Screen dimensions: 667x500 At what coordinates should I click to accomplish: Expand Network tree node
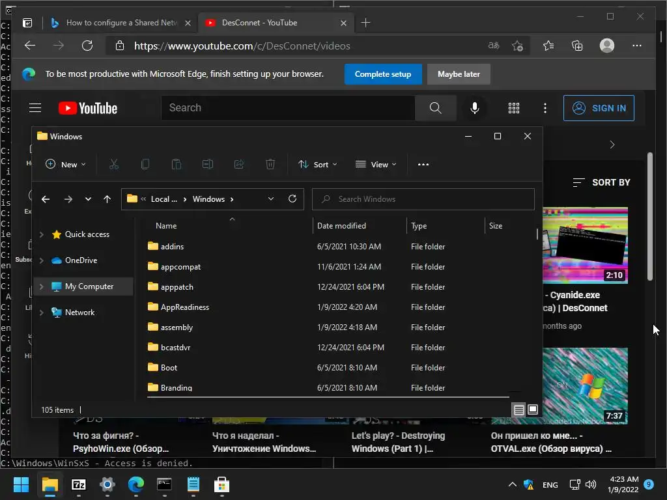41,312
